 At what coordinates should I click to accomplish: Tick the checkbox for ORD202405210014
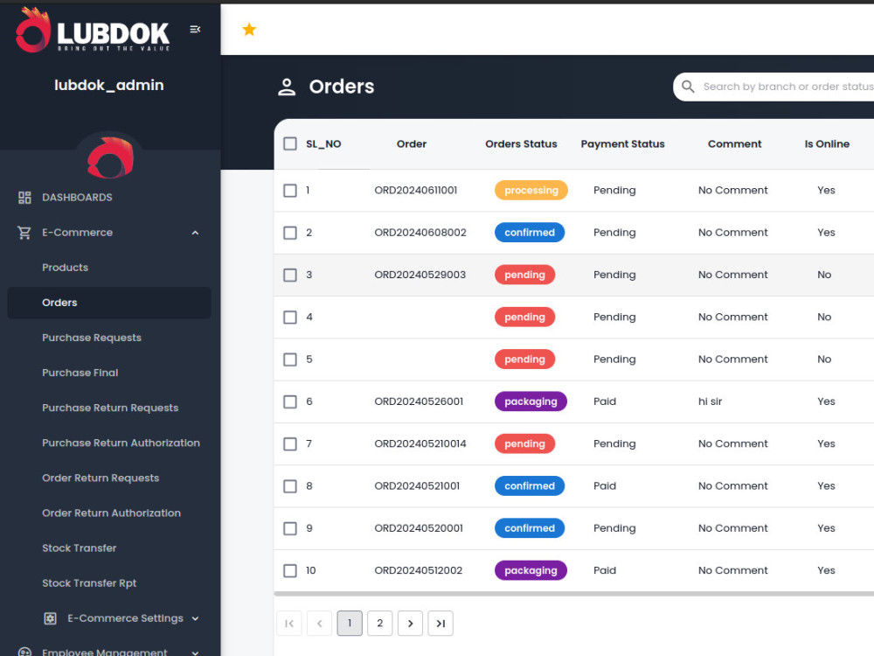[x=290, y=444]
